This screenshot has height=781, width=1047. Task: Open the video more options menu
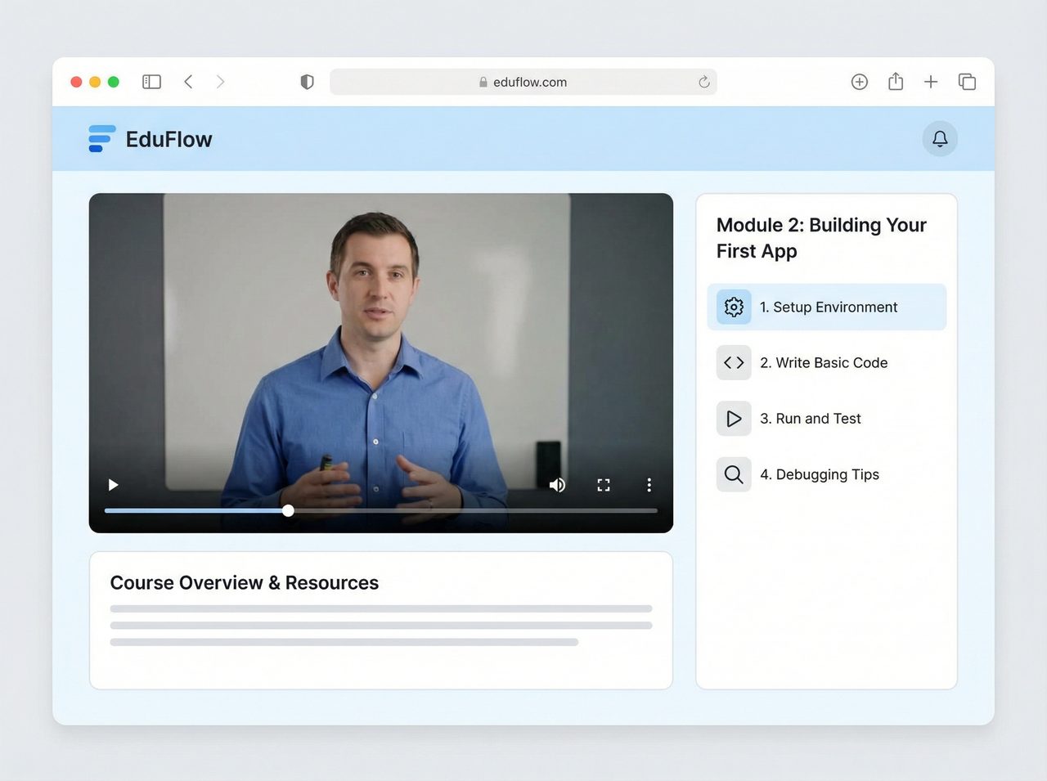[649, 485]
